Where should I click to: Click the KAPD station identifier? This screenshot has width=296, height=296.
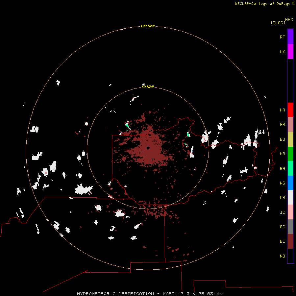[169, 294]
